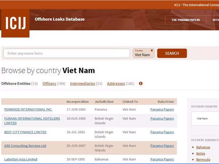This screenshot has height=164, width=219.
Task: Open Labiofam Asia Limited link
Action: (21, 159)
